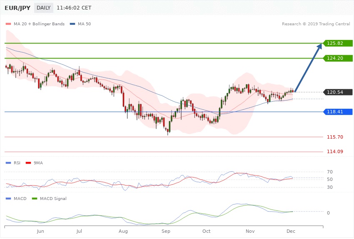Toggle the MA 50 legend entry
The width and height of the screenshot is (354, 239).
(80, 24)
